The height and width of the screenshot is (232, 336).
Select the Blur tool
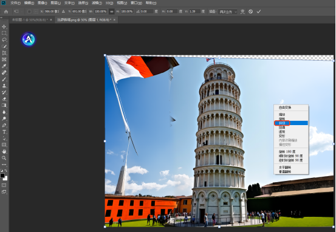(4, 112)
